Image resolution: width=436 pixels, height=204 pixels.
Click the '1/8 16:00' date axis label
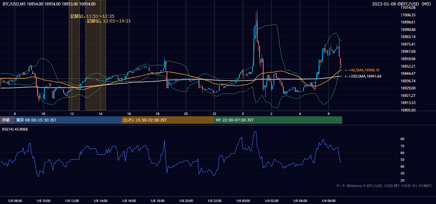pos(129,201)
